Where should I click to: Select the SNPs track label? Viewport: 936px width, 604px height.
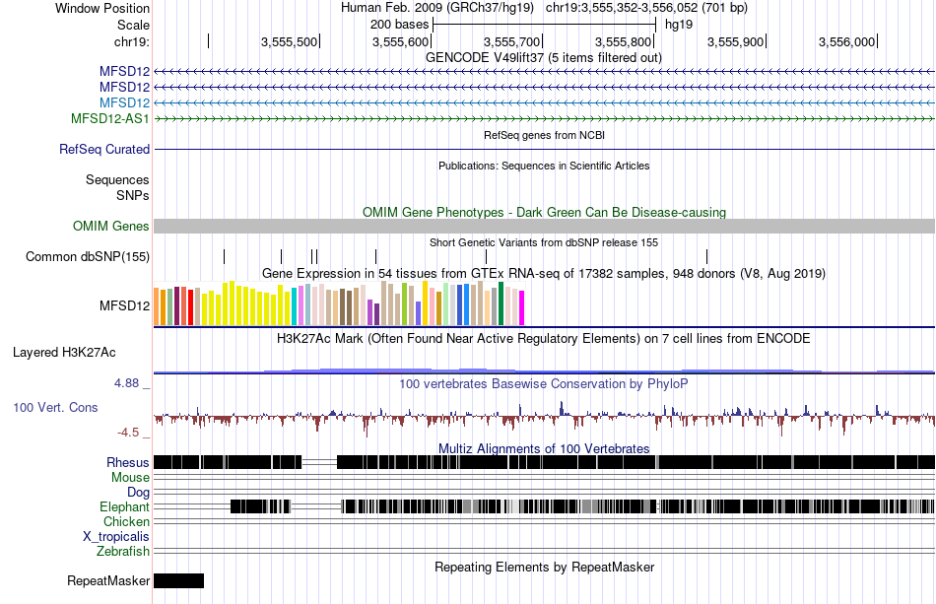(133, 195)
